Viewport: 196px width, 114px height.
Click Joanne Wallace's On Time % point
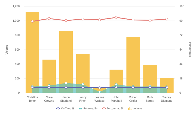[x=100, y=88]
